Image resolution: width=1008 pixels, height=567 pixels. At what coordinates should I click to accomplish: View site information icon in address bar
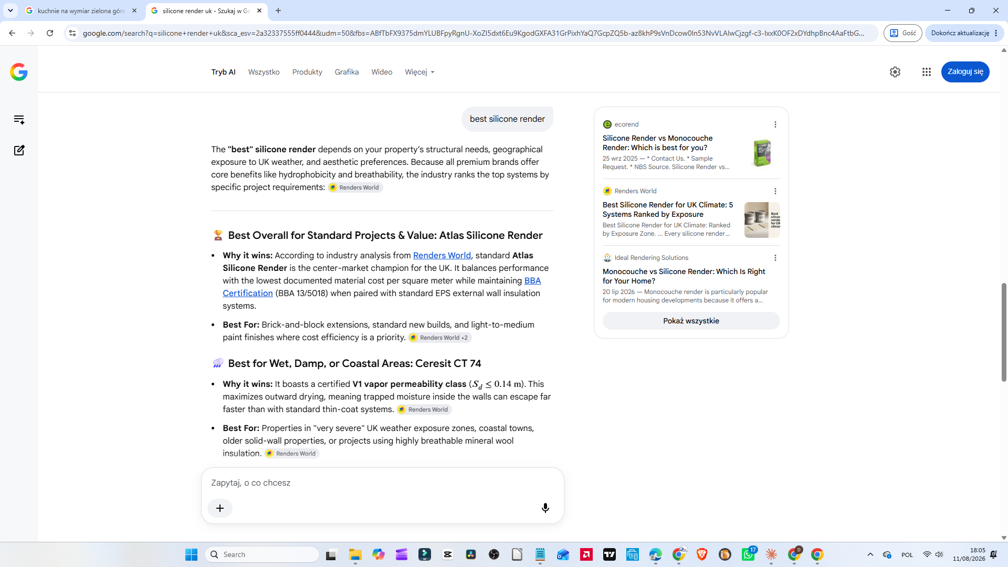72,33
